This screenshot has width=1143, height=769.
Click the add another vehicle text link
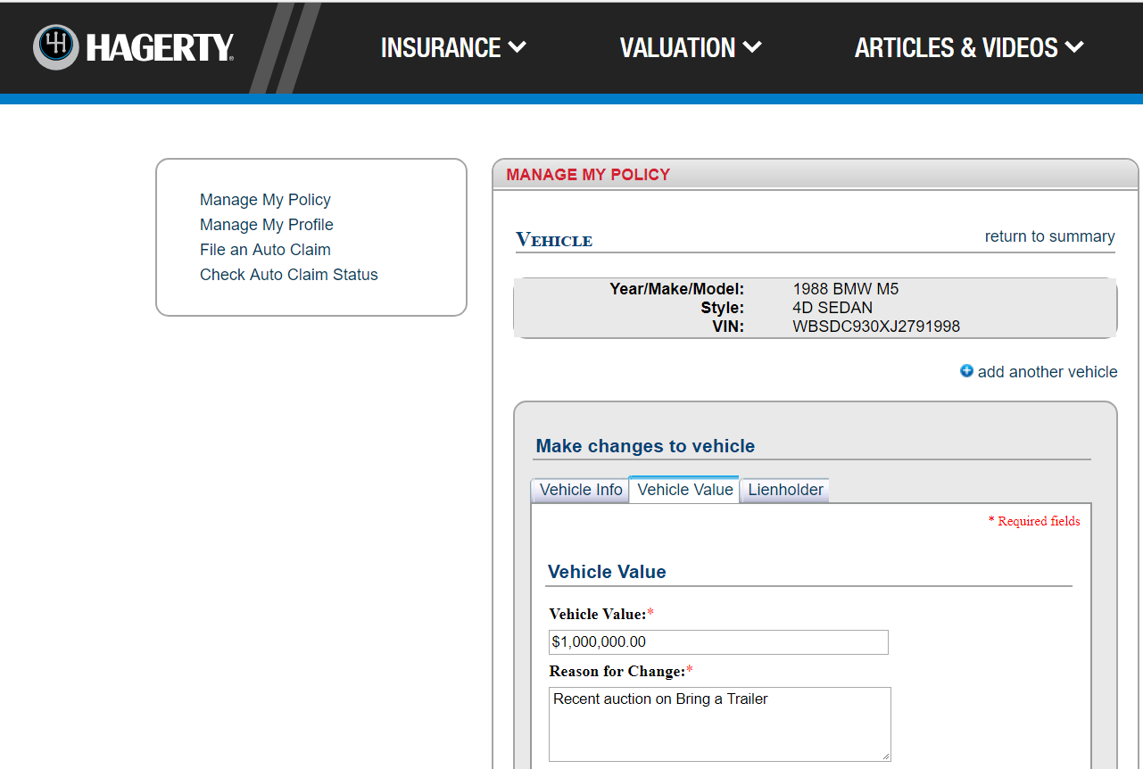click(x=1047, y=372)
